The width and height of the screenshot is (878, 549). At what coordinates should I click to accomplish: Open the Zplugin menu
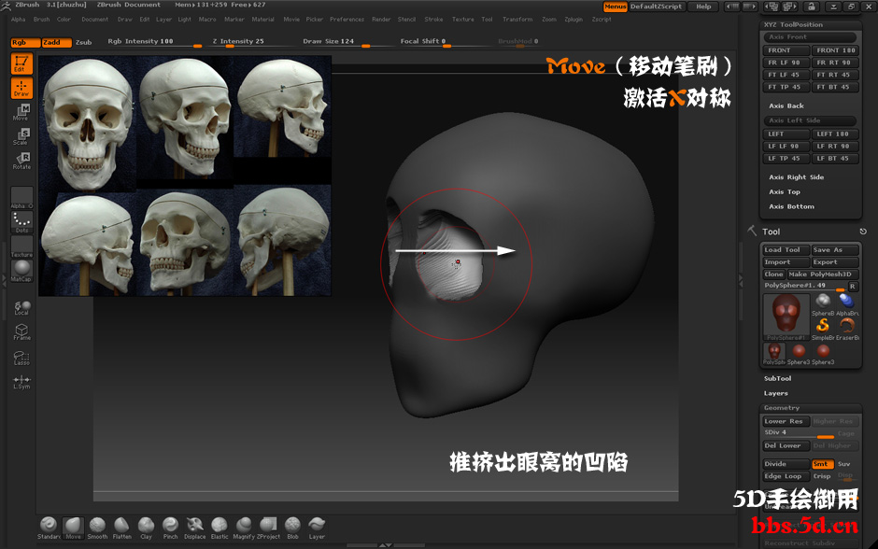point(574,19)
